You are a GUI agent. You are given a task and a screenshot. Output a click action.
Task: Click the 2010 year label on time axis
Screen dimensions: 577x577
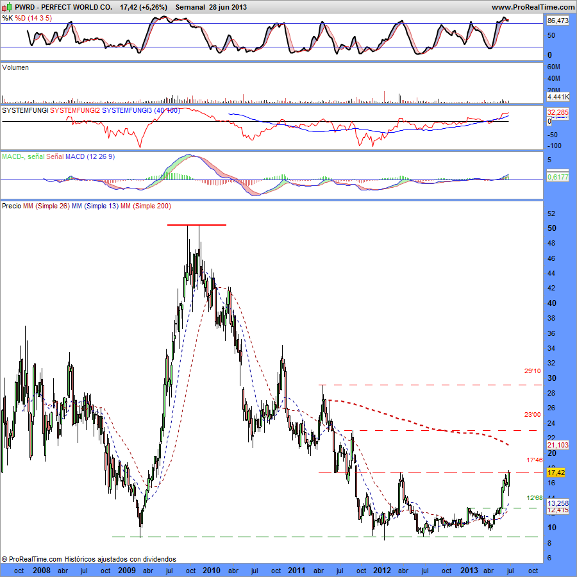(x=212, y=571)
